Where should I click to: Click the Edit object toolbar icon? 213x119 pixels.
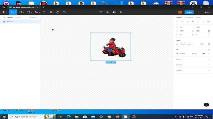(x=101, y=12)
